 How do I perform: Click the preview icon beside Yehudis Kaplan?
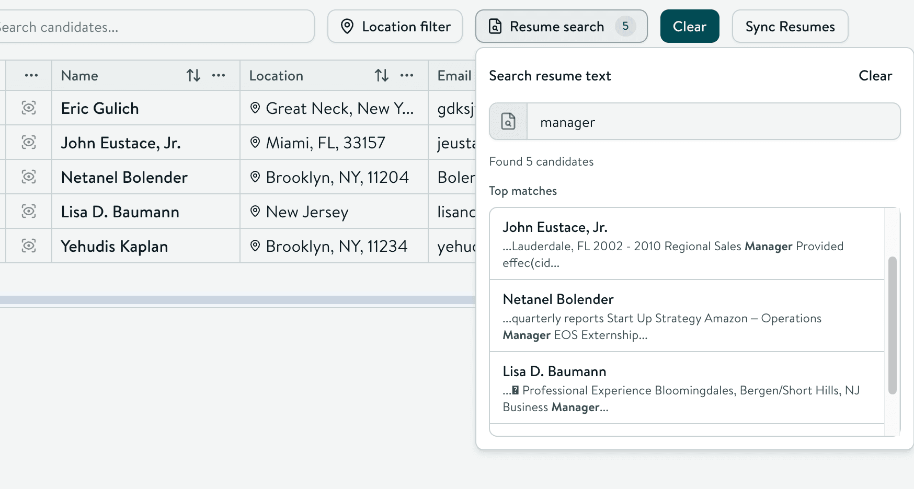point(29,246)
